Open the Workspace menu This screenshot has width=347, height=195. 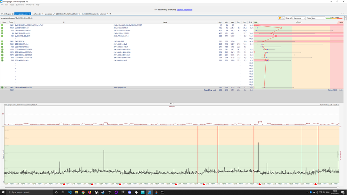(30, 5)
